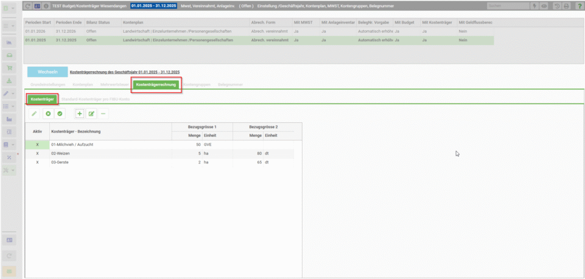Add a new Kostenträger with the plus icon
The width and height of the screenshot is (585, 279).
pyautogui.click(x=80, y=114)
